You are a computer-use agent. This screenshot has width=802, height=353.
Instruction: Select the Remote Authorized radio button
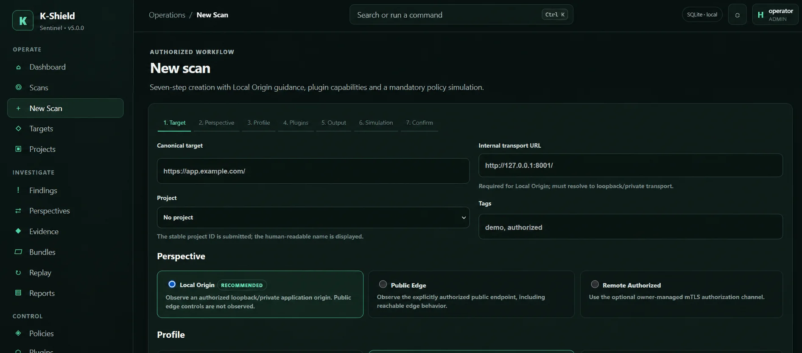pos(595,284)
